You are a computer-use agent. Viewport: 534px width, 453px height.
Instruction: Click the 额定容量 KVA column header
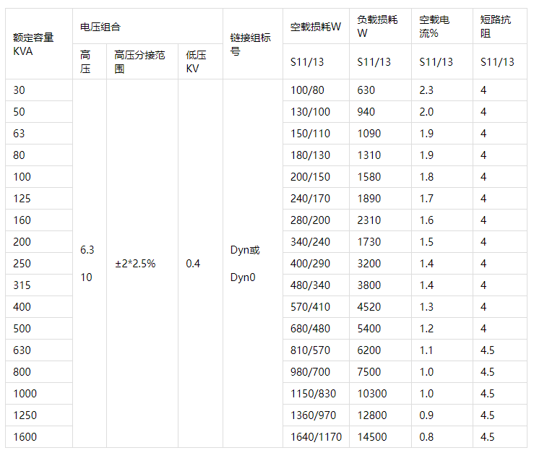coord(34,44)
